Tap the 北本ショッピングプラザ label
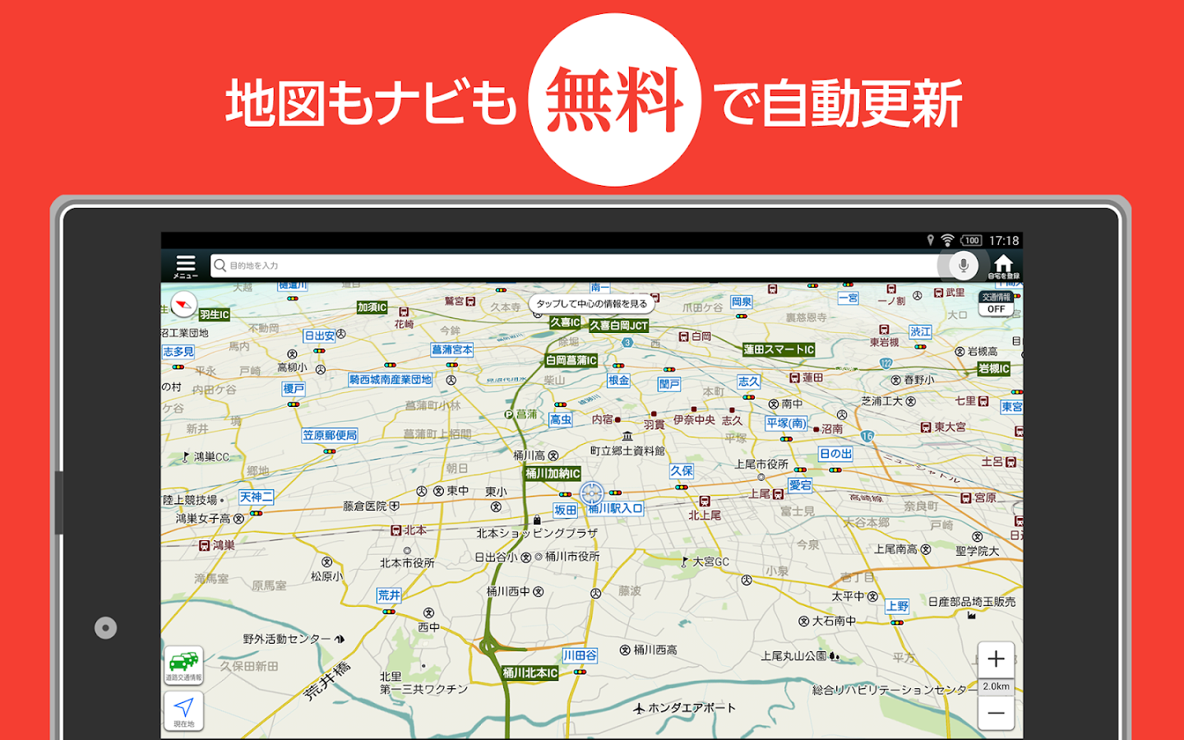The width and height of the screenshot is (1184, 740). 538,533
